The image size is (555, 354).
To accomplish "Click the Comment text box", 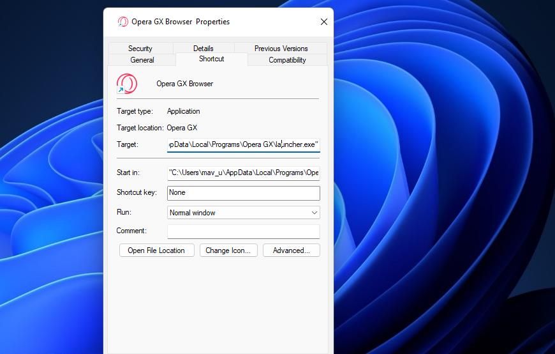I will point(244,231).
